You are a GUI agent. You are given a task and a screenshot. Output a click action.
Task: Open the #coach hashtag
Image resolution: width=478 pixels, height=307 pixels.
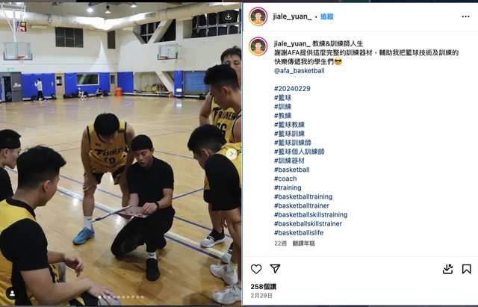[x=285, y=179]
